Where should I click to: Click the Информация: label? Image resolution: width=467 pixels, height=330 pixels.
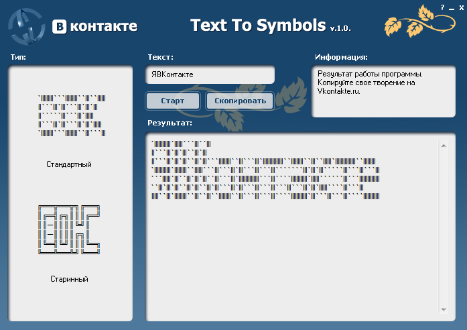341,57
